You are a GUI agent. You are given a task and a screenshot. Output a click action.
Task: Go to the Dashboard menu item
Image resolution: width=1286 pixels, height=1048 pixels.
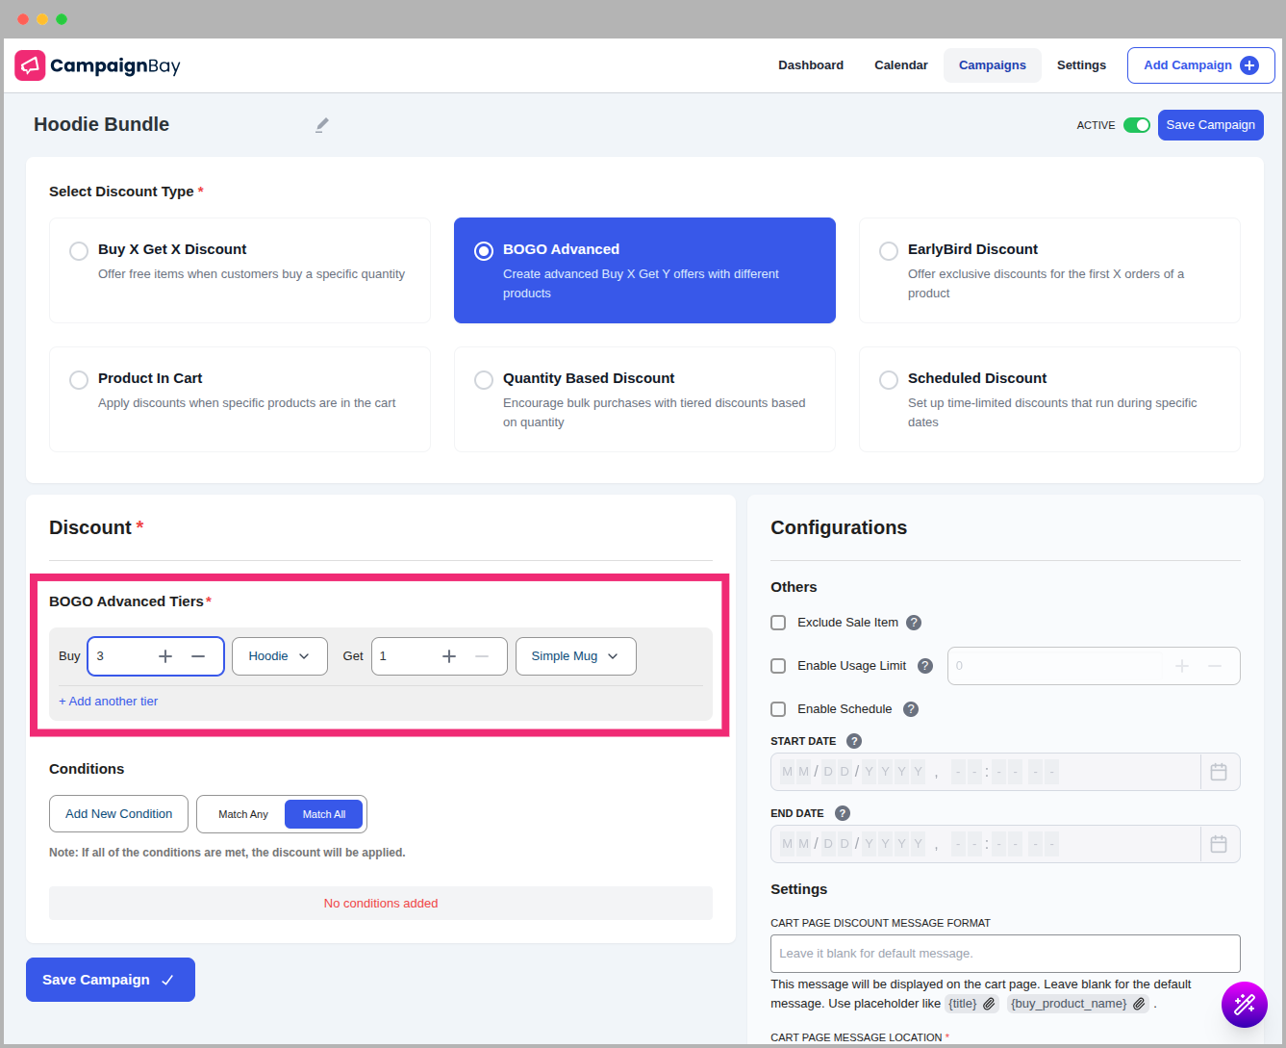[x=811, y=65]
